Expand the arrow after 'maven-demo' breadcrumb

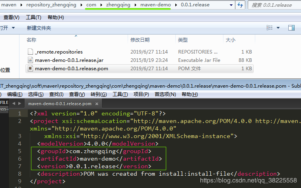click(176, 5)
